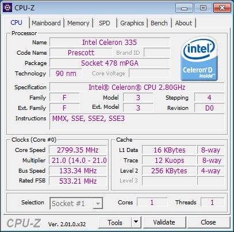Open the Memory tab
The image size is (234, 232).
78,23
